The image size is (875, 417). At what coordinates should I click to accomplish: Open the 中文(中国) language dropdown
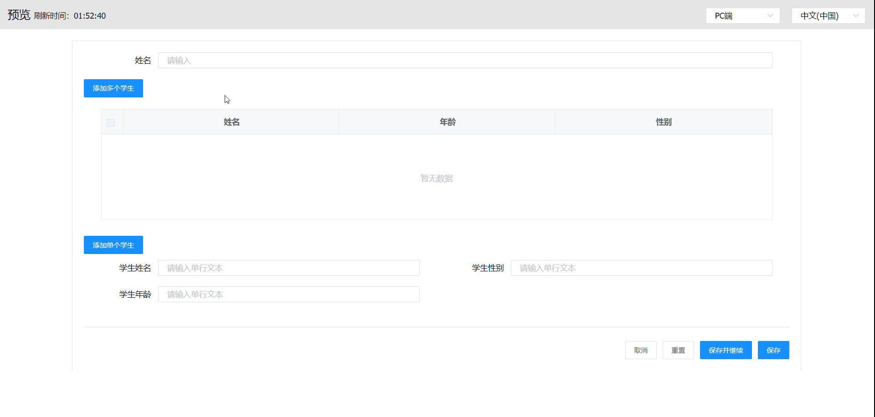tap(827, 16)
